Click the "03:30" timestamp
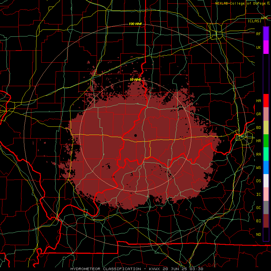 (196, 269)
